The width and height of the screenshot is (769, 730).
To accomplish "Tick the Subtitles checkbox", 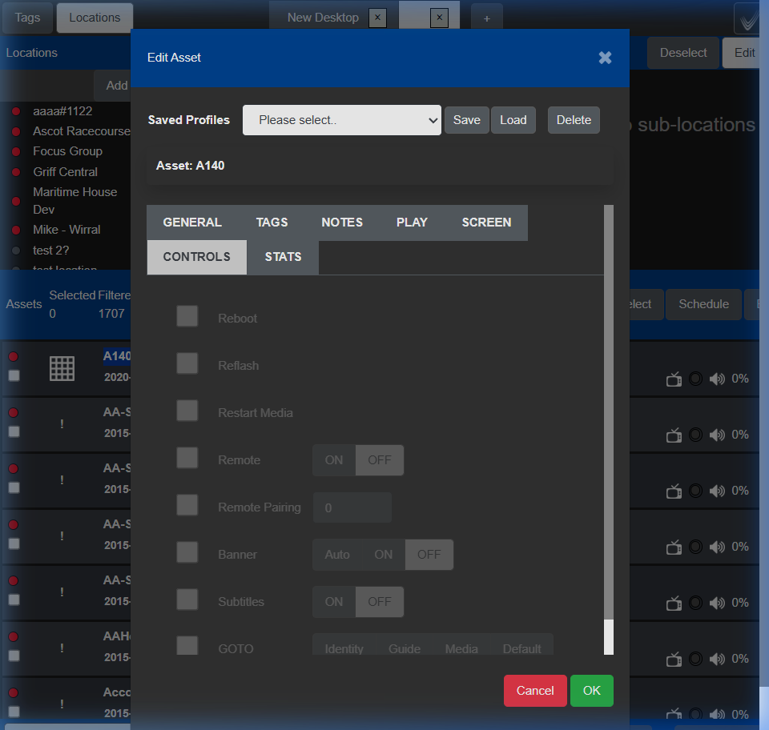I will [187, 600].
